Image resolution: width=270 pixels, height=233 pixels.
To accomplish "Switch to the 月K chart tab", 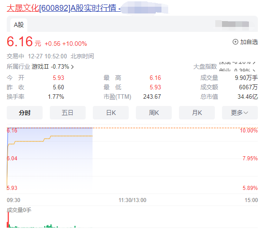I will click(x=197, y=113).
